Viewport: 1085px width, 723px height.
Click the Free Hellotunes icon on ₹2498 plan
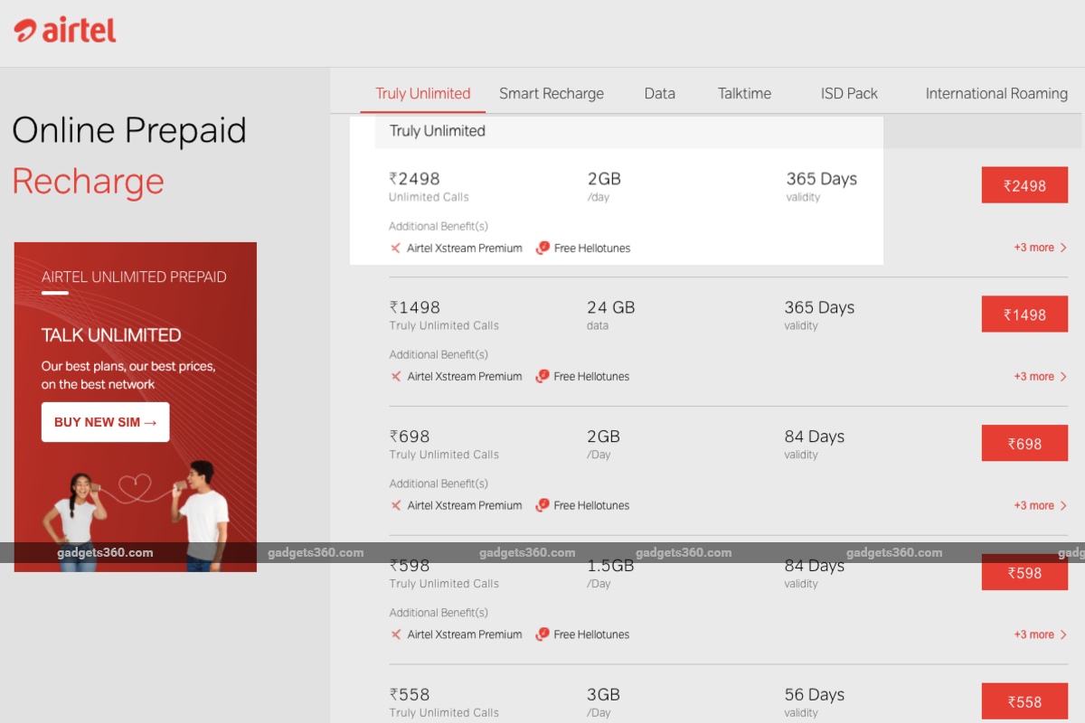542,248
